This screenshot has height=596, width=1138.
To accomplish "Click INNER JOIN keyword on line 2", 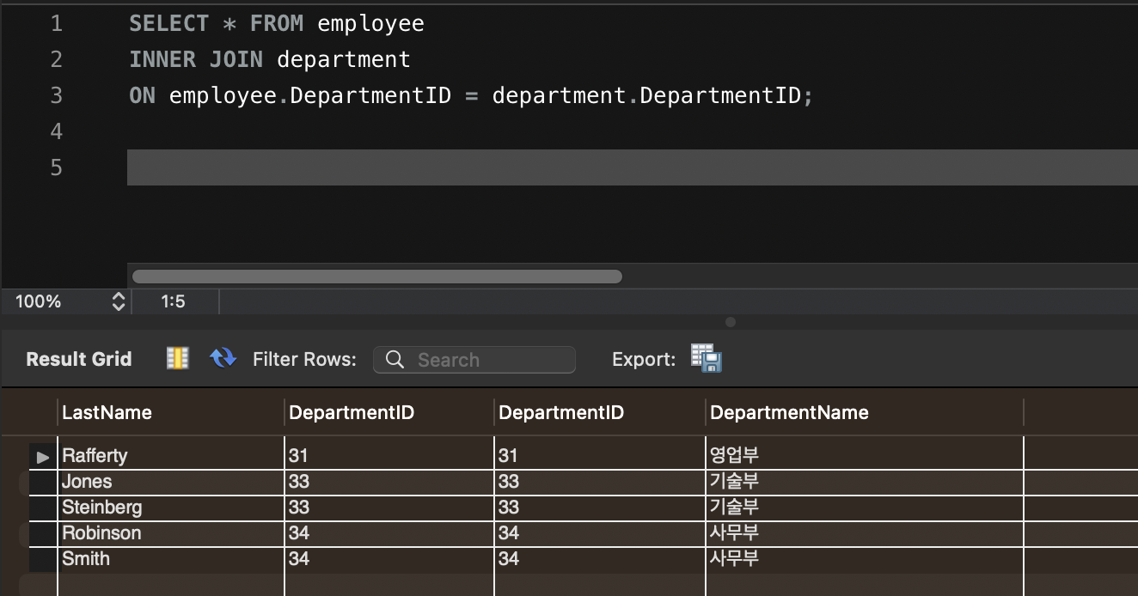I will click(x=196, y=60).
